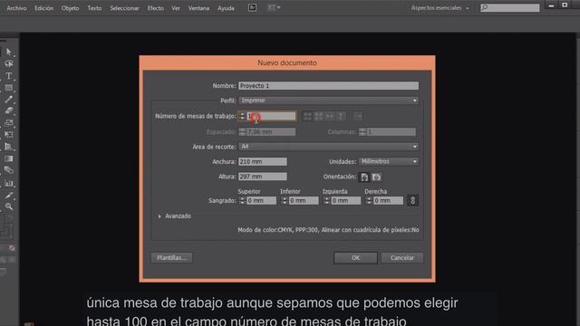Select the Selection arrow tool
The width and height of the screenshot is (580, 326).
[9, 53]
